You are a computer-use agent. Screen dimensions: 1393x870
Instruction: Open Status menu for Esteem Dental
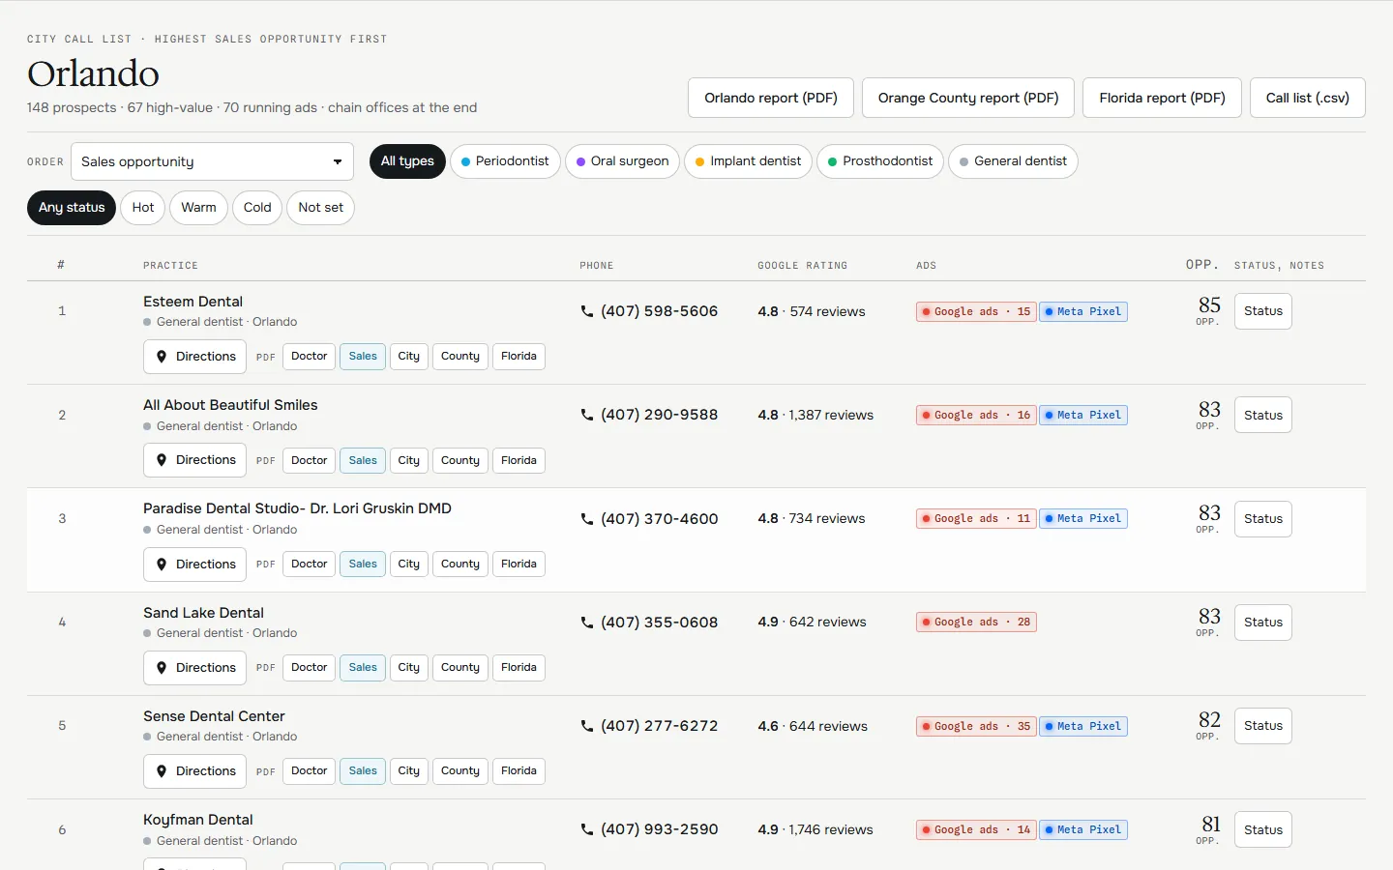(x=1263, y=311)
